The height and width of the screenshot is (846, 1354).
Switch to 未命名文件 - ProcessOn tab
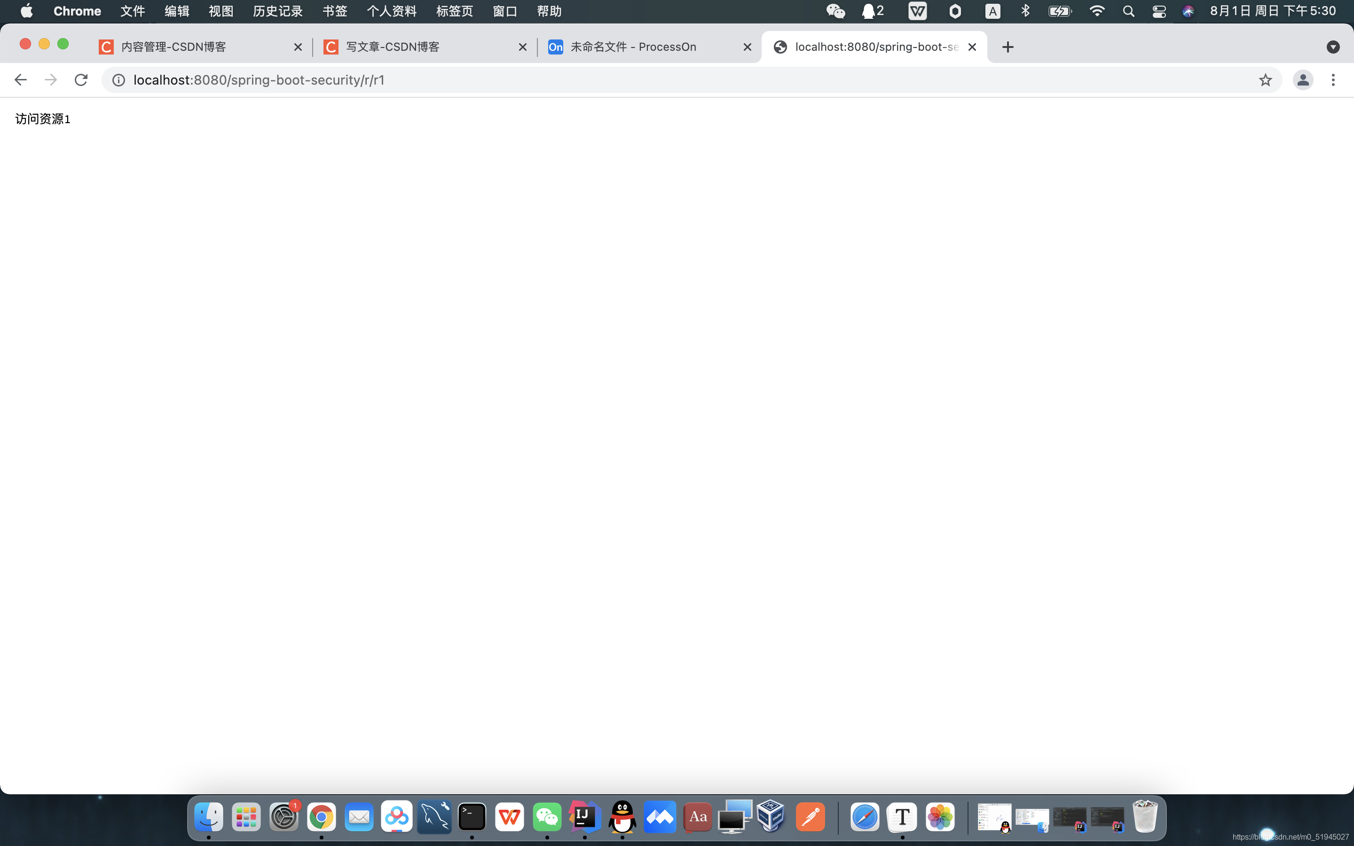click(638, 47)
